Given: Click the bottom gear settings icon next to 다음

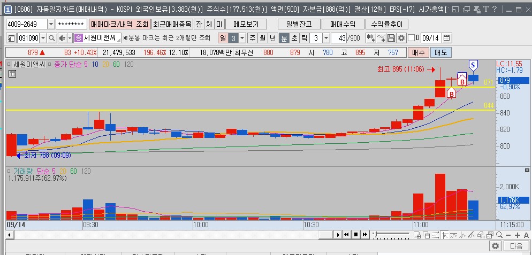Looking at the screenshot, I should coord(496,246).
